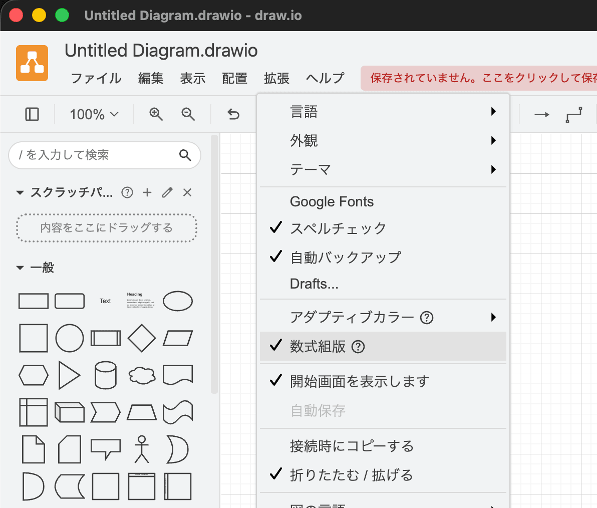
Task: Click help icon next to アダプティブカラー
Action: (426, 318)
